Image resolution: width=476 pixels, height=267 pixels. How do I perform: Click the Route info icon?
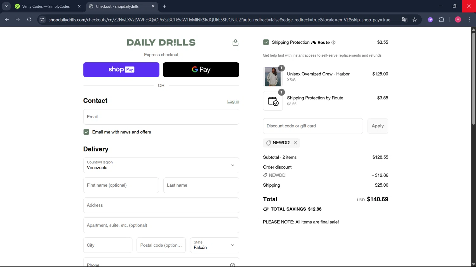(333, 42)
